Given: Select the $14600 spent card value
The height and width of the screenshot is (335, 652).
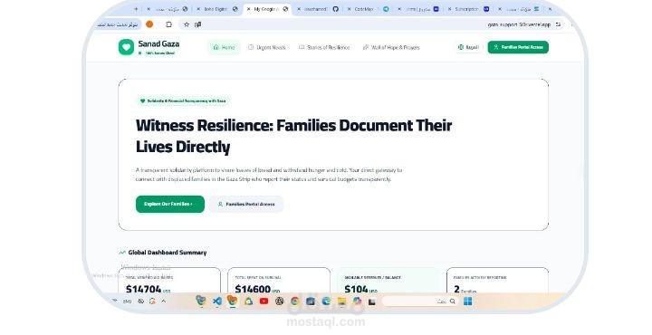Looking at the screenshot, I should [253, 289].
